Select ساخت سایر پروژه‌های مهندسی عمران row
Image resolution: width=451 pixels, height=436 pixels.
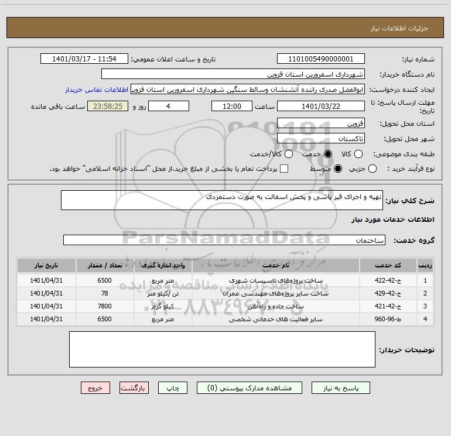coord(225,293)
